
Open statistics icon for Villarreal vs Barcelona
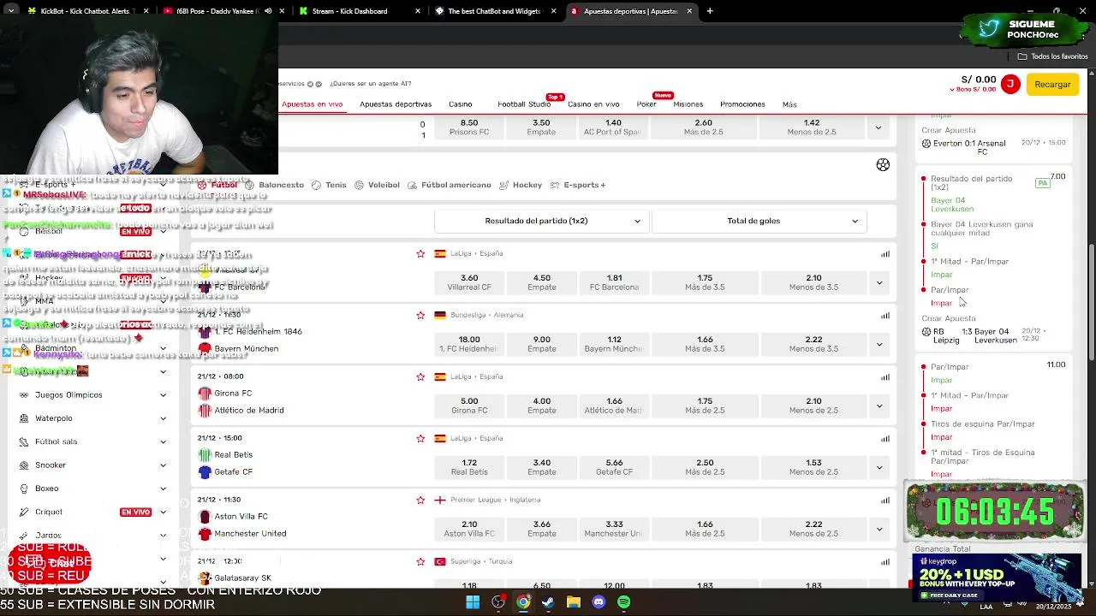[x=885, y=253]
